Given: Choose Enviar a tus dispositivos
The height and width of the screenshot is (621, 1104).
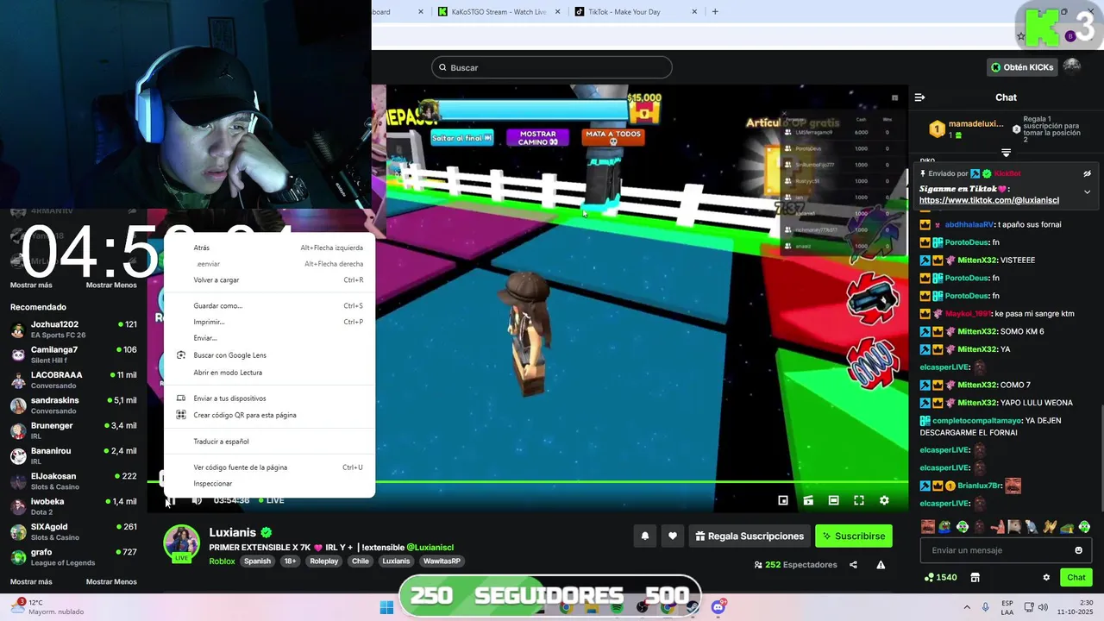Looking at the screenshot, I should pos(269,398).
